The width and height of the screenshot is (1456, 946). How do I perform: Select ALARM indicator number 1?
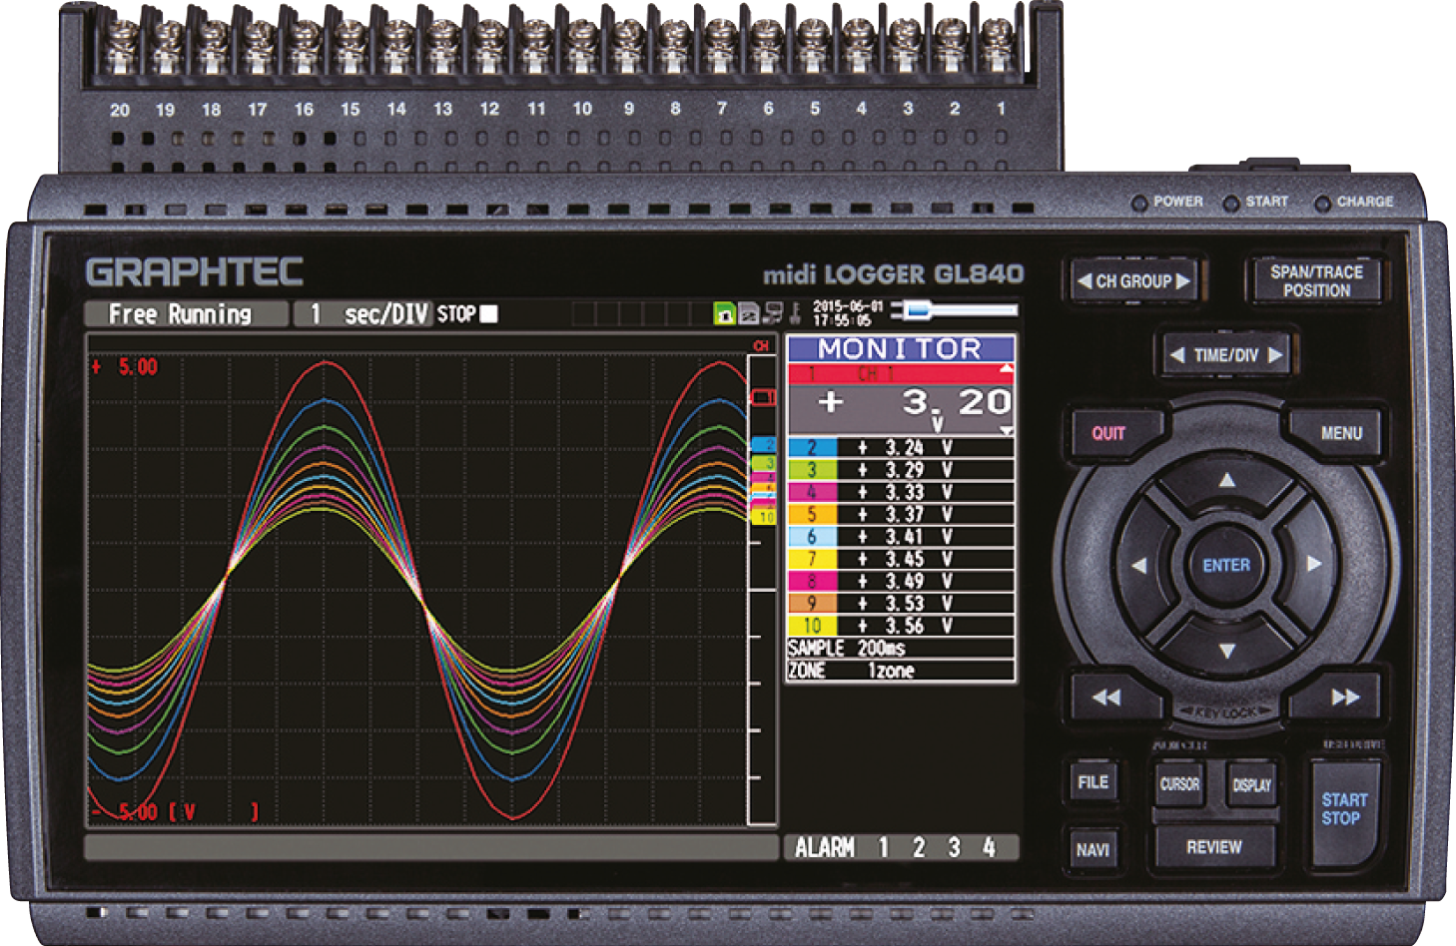[x=883, y=848]
